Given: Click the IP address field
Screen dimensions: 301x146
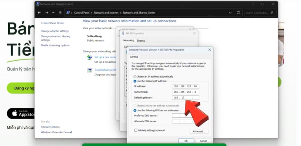Looking at the screenshot, I should 185,87.
